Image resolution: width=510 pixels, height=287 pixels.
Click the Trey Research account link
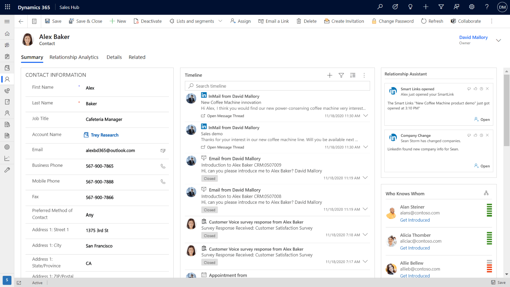pos(105,135)
